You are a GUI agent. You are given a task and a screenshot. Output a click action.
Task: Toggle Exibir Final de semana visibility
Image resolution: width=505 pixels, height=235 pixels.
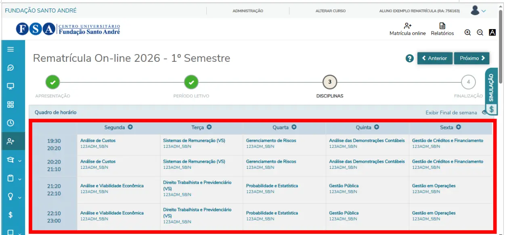tap(484, 113)
